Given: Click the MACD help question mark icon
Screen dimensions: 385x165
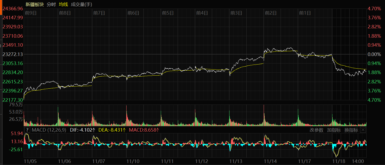Looking at the screenshot, I should point(27,130).
